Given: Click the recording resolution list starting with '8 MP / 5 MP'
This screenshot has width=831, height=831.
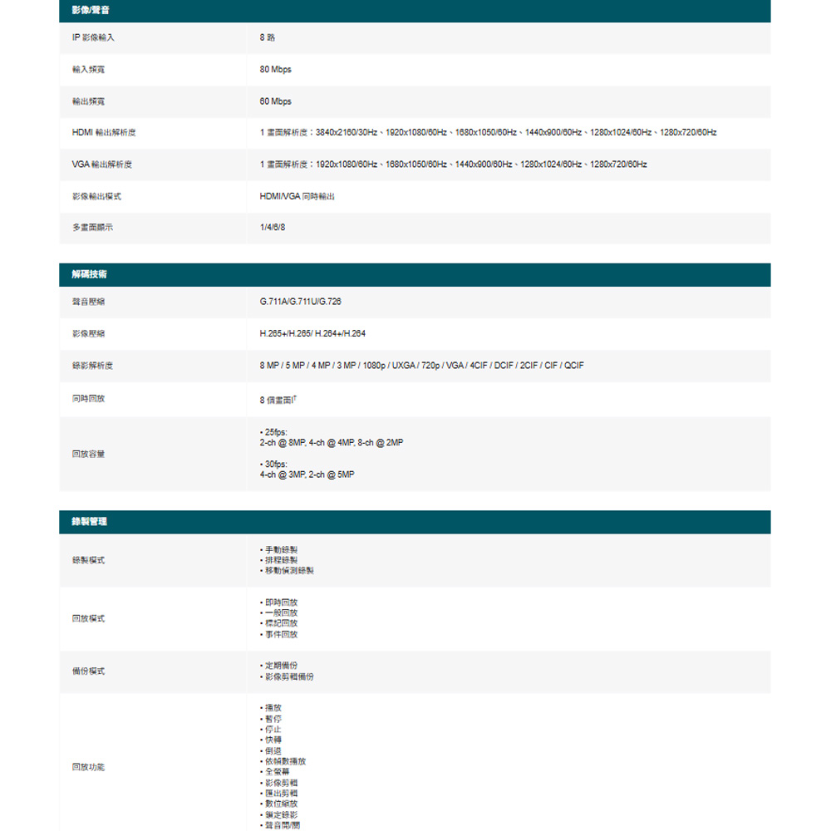Looking at the screenshot, I should (422, 365).
